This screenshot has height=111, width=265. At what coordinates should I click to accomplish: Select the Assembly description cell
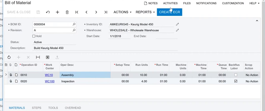coord(85,75)
